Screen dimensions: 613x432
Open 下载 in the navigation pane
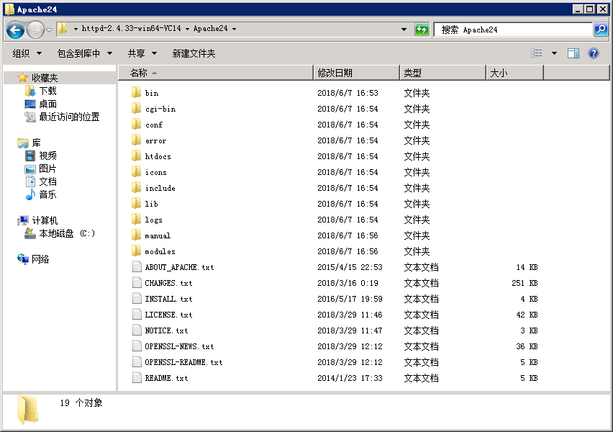47,91
